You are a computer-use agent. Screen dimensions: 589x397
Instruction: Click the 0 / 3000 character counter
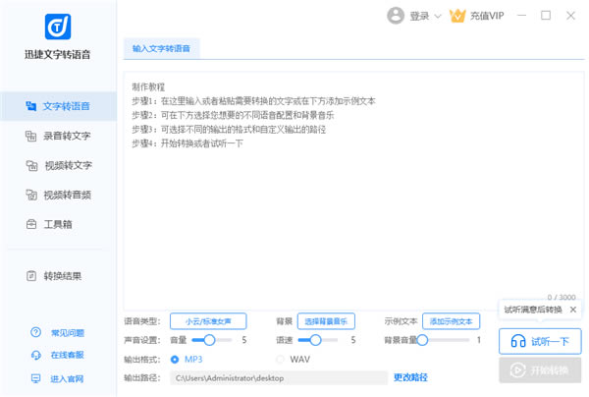point(562,297)
